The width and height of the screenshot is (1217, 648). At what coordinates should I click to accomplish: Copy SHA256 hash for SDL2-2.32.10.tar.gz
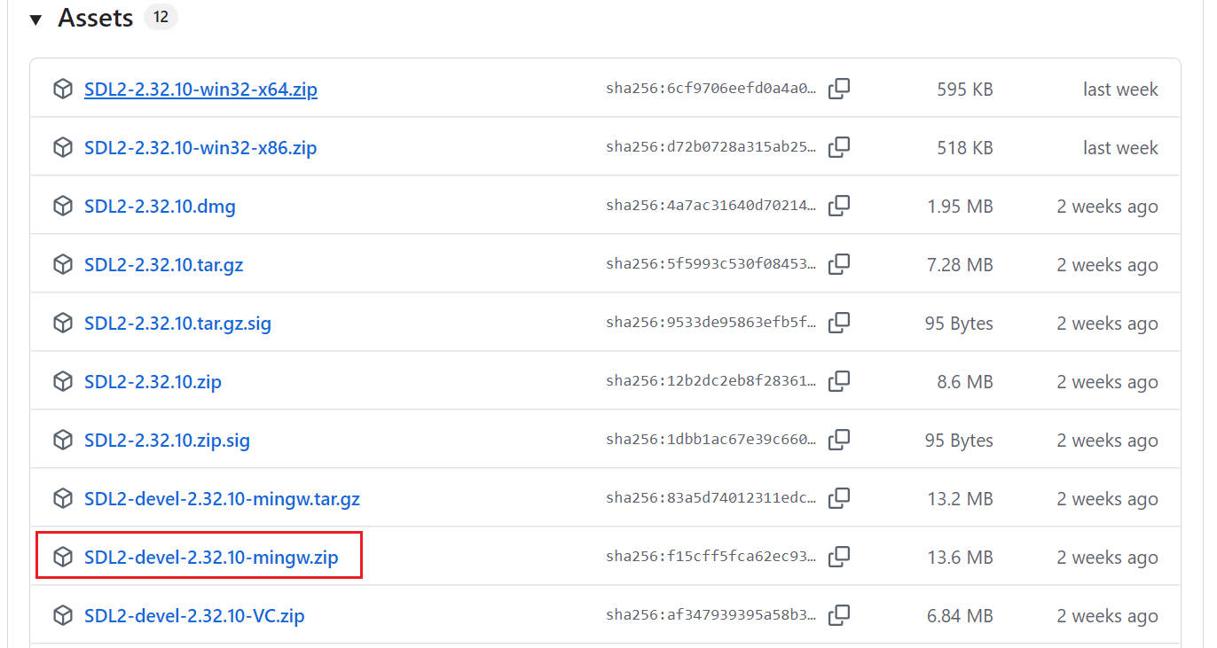click(x=839, y=264)
